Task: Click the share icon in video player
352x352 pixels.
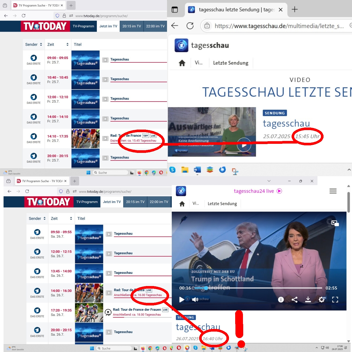Action: pyautogui.click(x=294, y=299)
